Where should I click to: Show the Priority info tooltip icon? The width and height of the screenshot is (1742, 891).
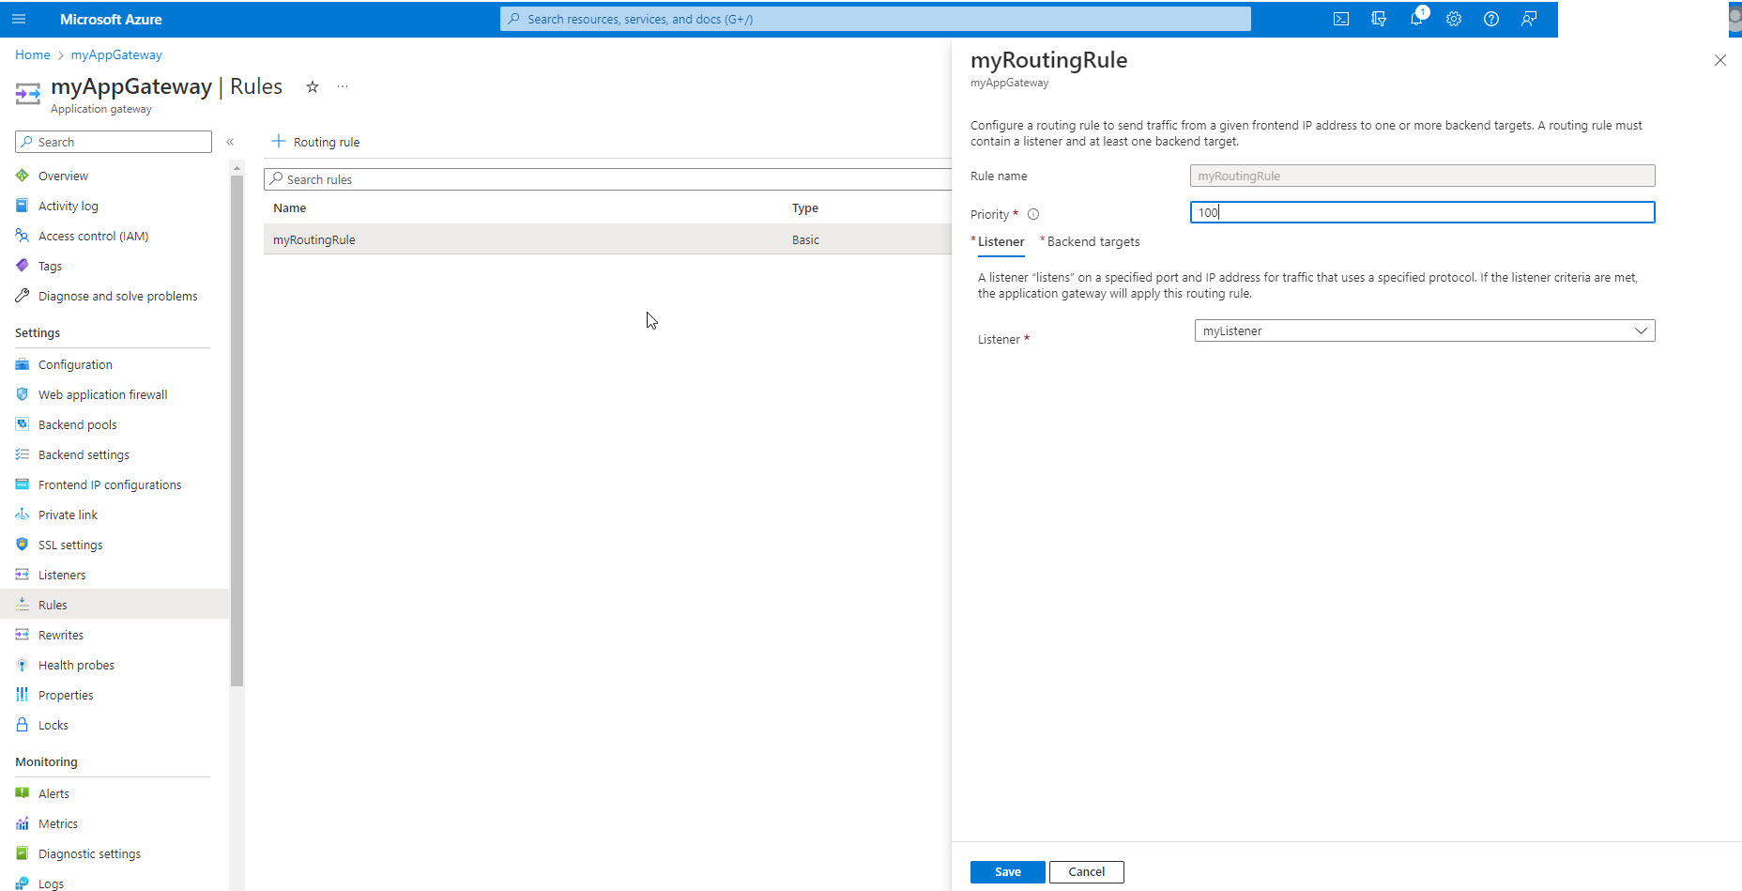point(1033,214)
